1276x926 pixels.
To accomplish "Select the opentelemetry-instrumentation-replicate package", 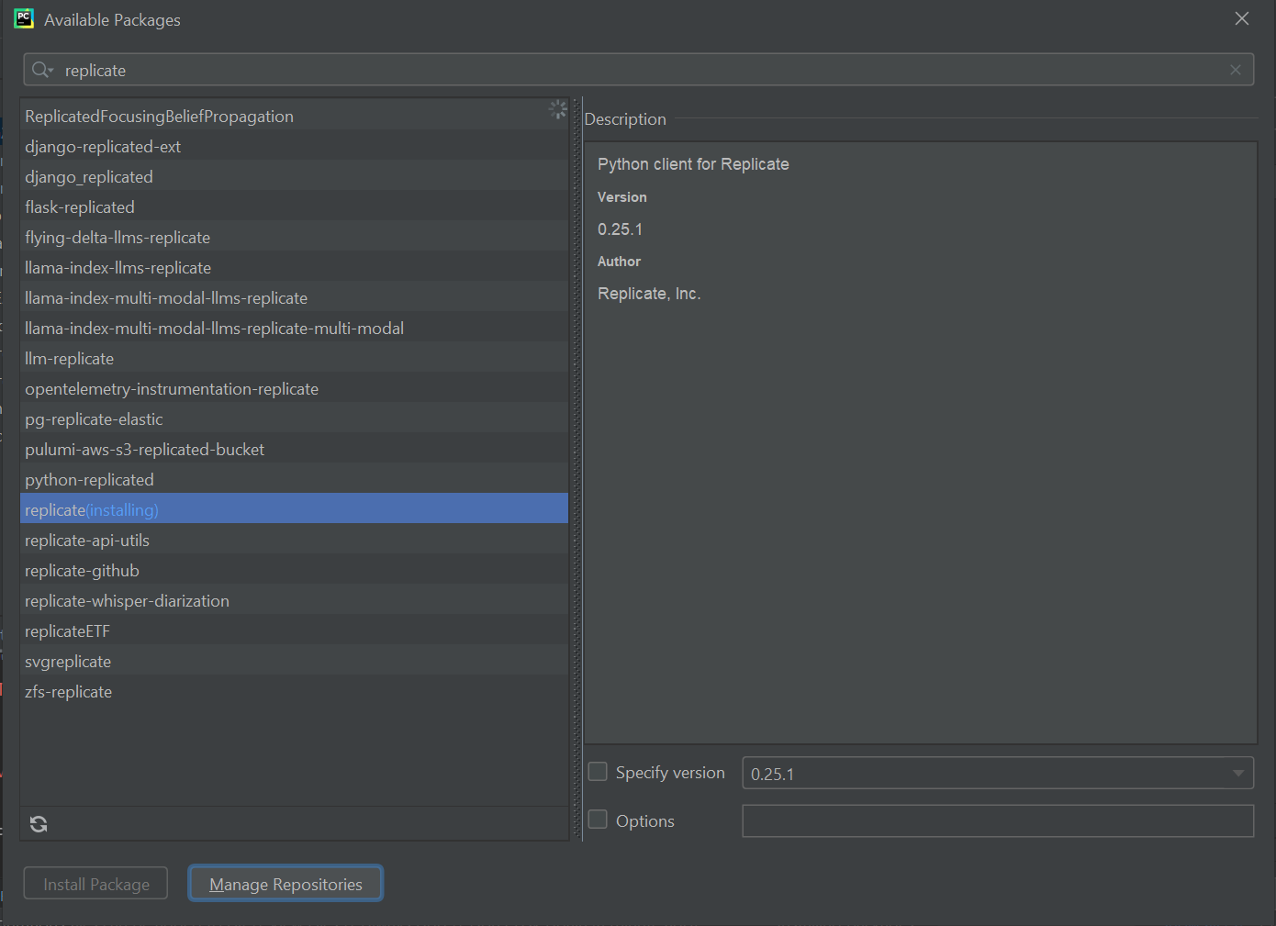I will pos(172,389).
